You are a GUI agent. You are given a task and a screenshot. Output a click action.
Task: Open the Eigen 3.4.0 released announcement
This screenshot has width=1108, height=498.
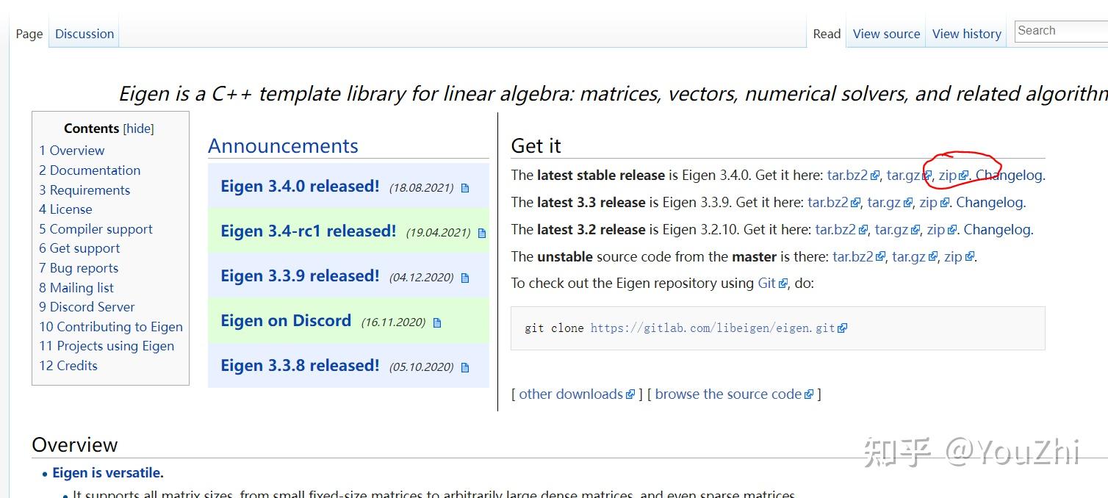coord(300,187)
